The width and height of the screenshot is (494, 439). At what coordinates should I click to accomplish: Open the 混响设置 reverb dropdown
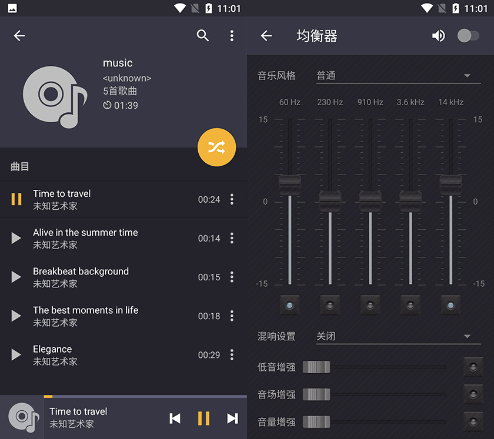(x=399, y=336)
